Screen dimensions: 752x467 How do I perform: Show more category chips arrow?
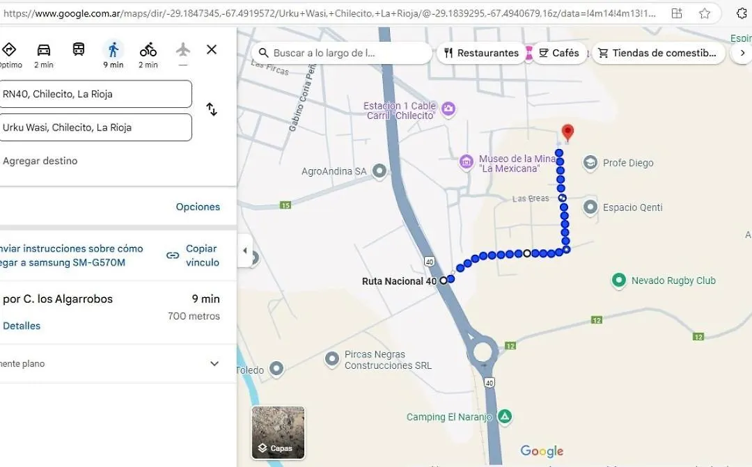pyautogui.click(x=742, y=53)
